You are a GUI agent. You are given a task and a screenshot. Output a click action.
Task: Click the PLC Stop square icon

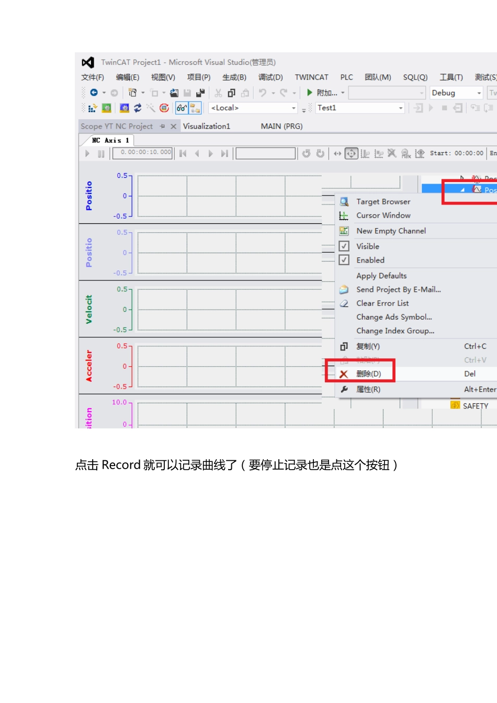pos(444,108)
